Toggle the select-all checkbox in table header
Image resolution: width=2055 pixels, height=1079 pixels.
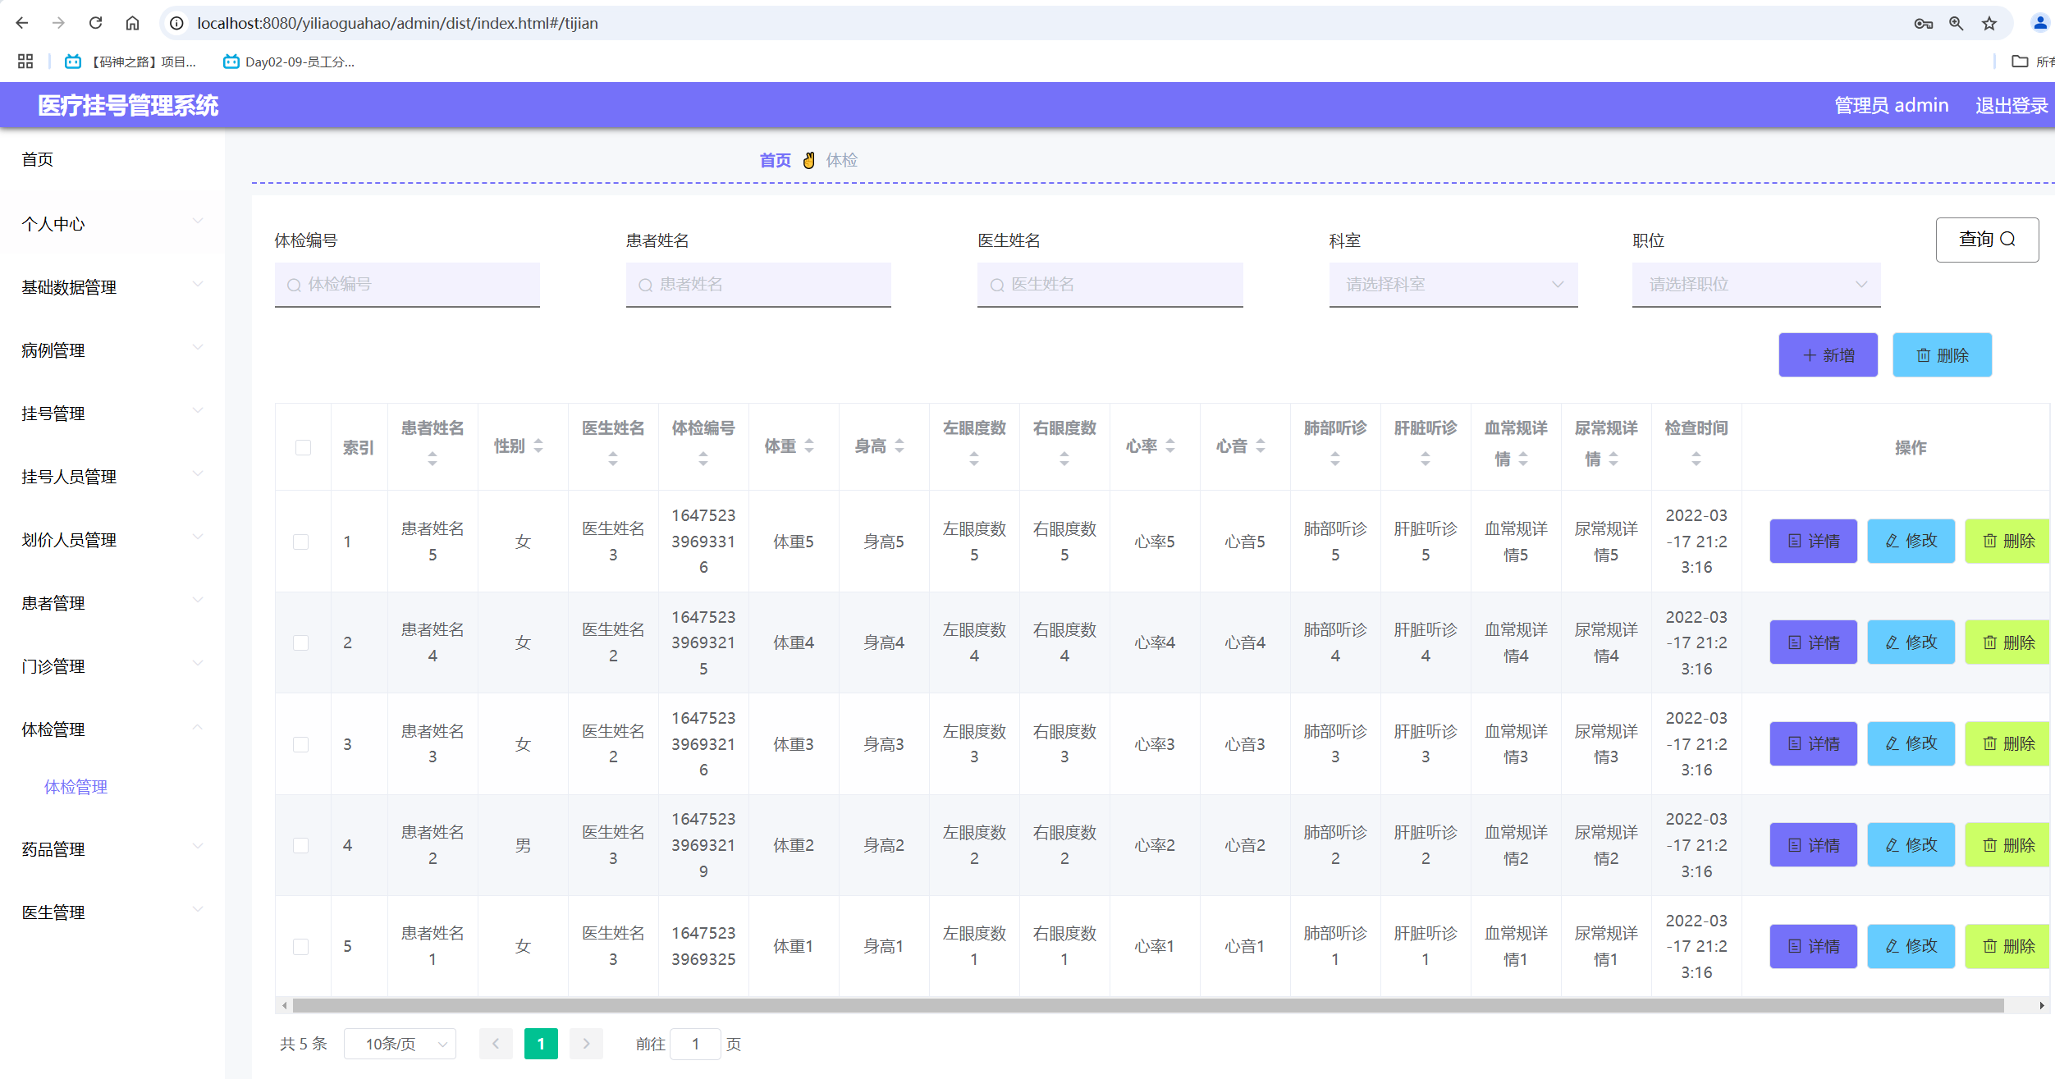tap(303, 447)
